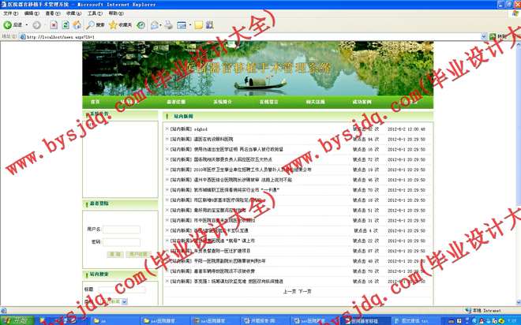Click the 下一页 next page link
Screen dimensions: 521x325
point(305,291)
